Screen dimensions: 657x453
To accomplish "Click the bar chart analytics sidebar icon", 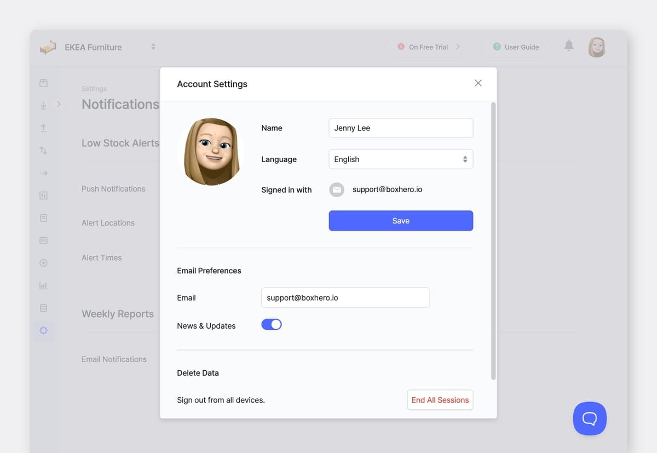I will [44, 285].
